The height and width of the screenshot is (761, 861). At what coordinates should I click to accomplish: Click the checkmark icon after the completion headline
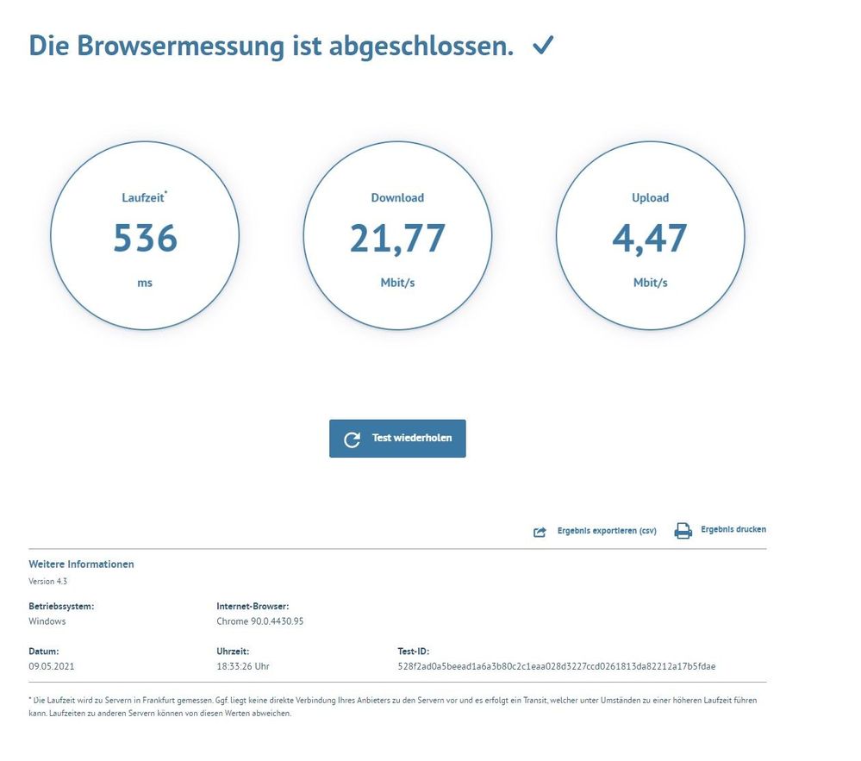click(x=543, y=46)
